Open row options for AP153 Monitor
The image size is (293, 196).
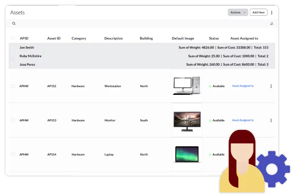pos(271,120)
